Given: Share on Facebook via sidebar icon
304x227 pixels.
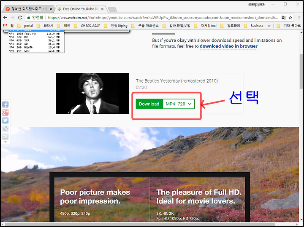Looking at the screenshot, I should (x=5, y=104).
